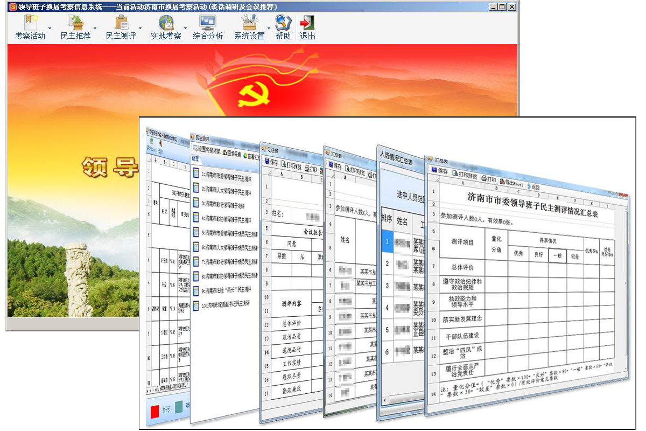Select row 1 in 人选情况汇总表 window

point(387,242)
